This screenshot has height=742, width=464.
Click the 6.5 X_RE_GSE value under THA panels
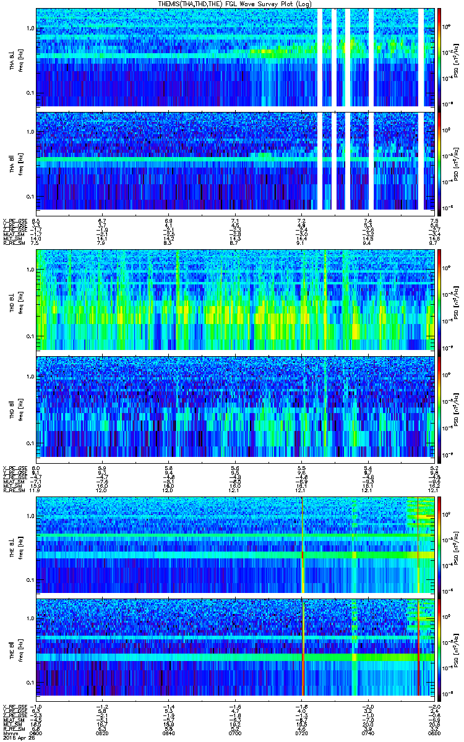point(36,220)
